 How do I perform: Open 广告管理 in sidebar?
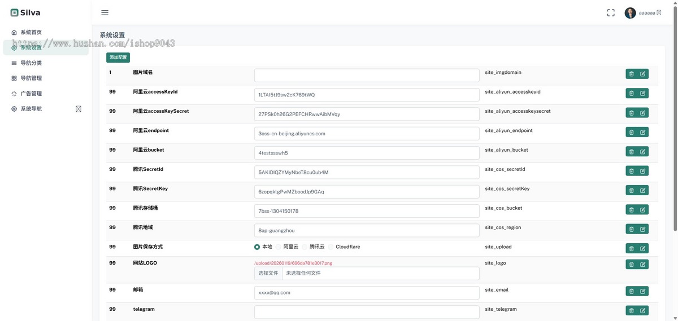click(46, 94)
